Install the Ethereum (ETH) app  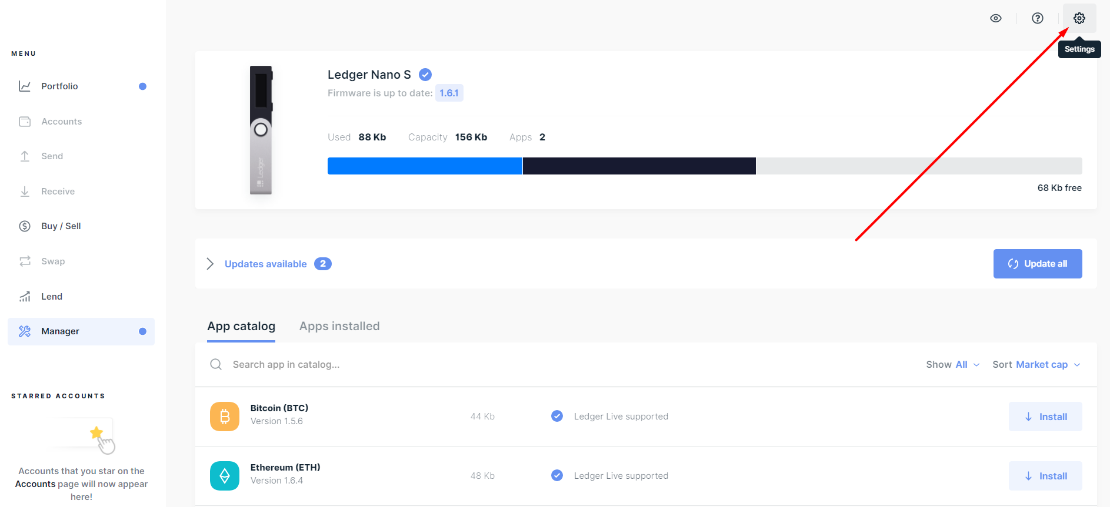[x=1045, y=476]
